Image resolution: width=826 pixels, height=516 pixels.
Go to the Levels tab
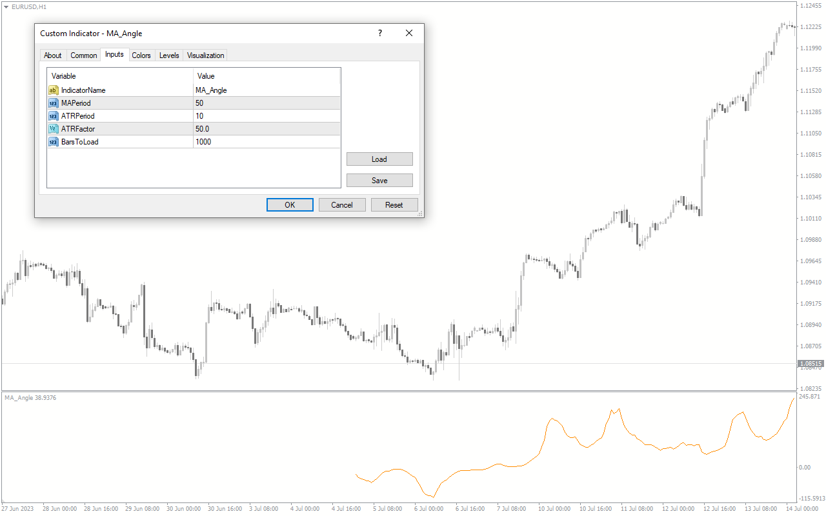(169, 55)
